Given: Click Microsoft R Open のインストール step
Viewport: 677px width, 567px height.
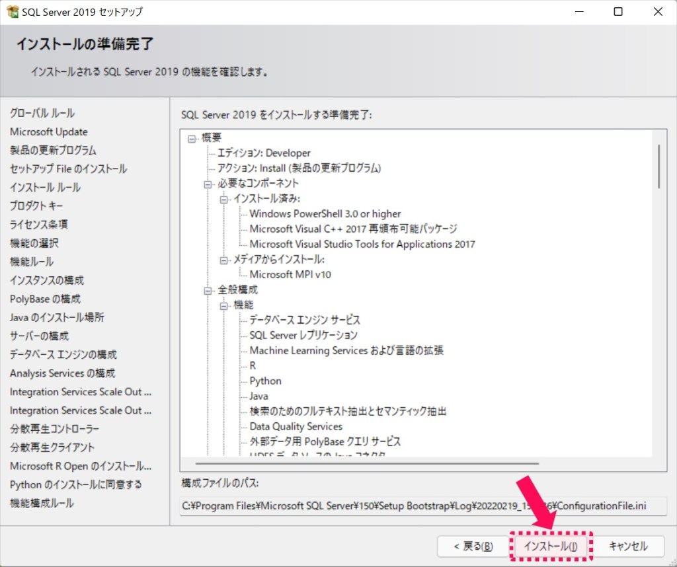Looking at the screenshot, I should (81, 466).
